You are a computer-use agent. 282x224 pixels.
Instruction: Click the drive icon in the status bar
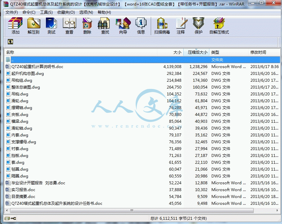pos(7,218)
